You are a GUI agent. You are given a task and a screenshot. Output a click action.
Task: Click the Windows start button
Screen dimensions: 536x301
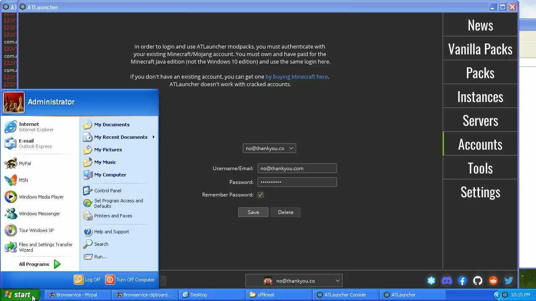19,295
